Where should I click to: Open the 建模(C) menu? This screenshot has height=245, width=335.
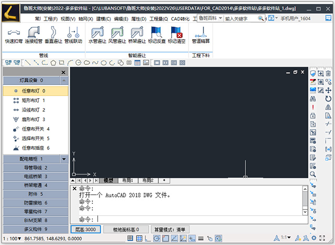click(104, 19)
